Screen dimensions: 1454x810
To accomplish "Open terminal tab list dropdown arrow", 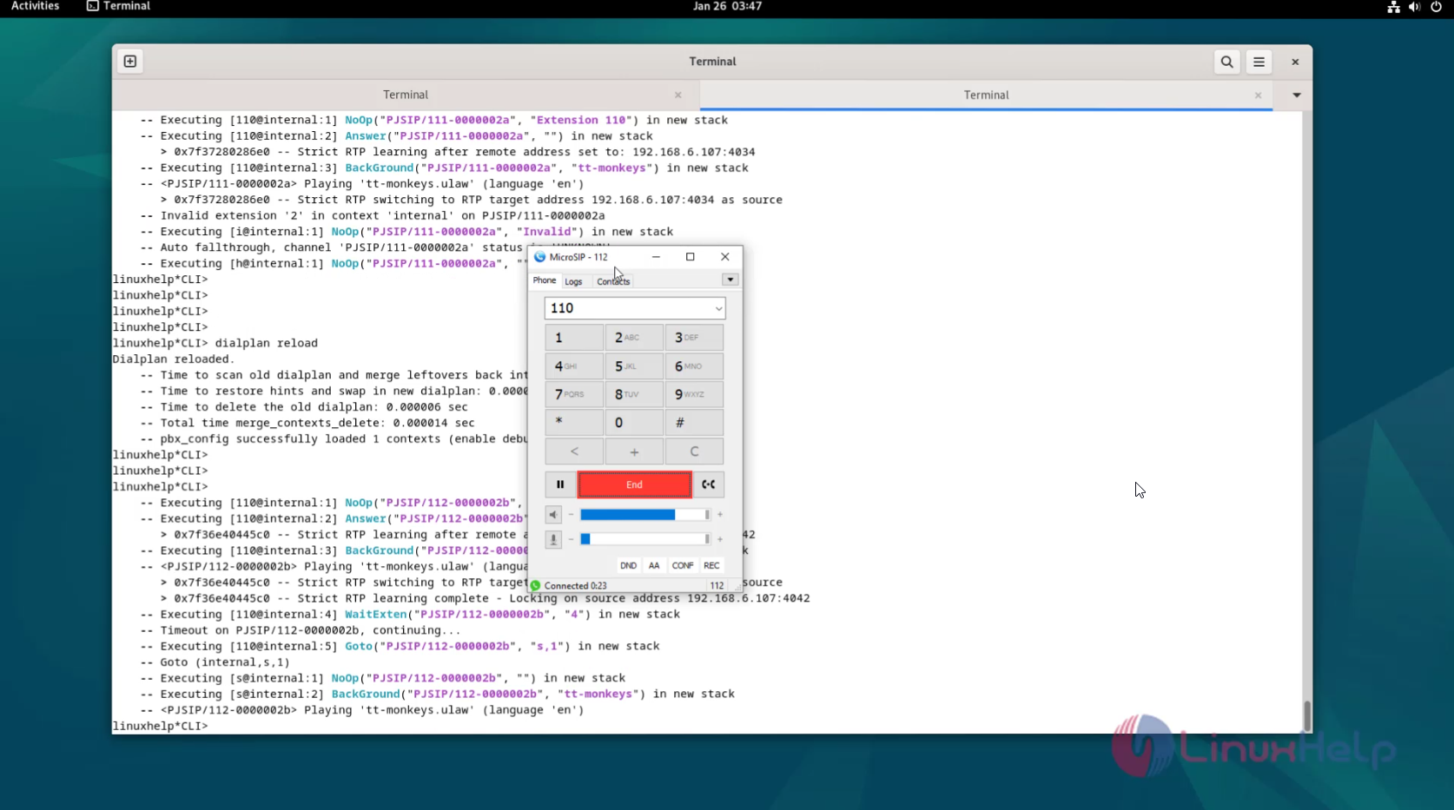I will pyautogui.click(x=1297, y=95).
